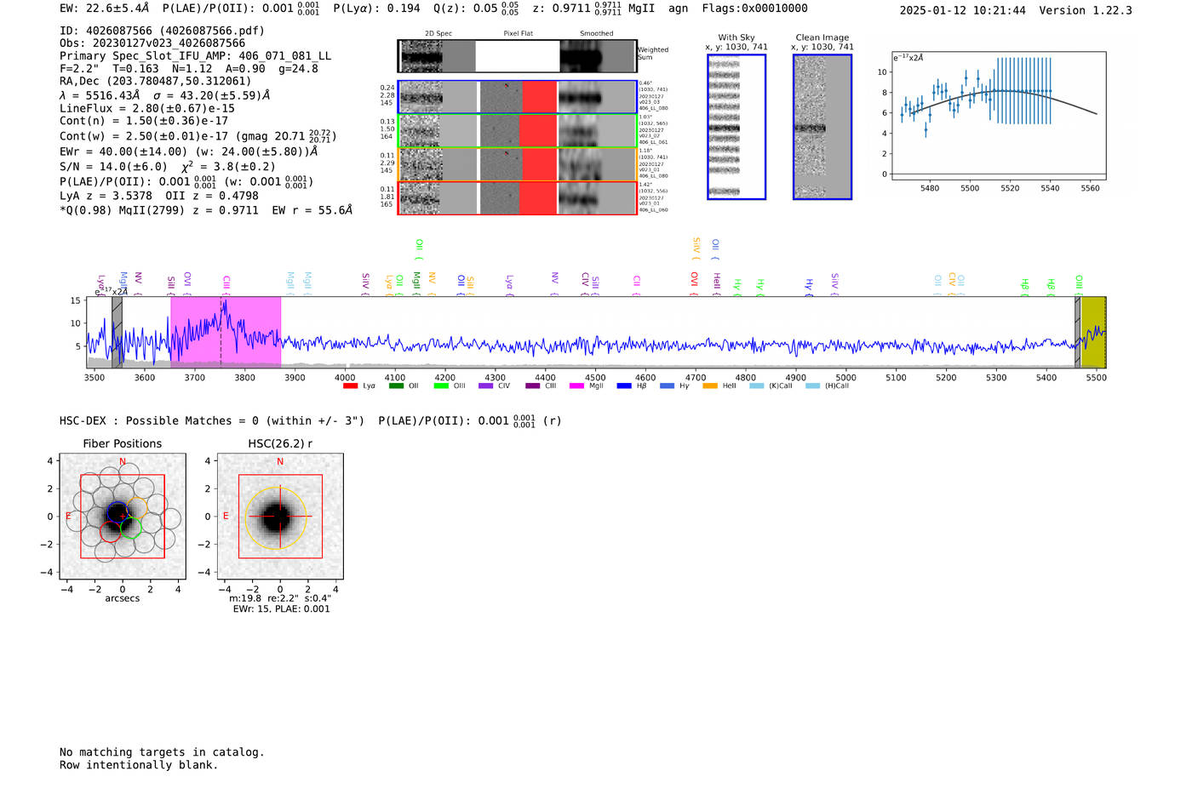Select the blue-bordered fiber cutout row
This screenshot has width=1192, height=811.
click(x=517, y=97)
